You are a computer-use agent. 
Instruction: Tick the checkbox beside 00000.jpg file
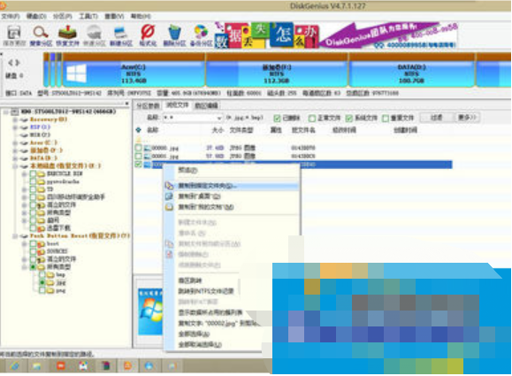coord(139,148)
